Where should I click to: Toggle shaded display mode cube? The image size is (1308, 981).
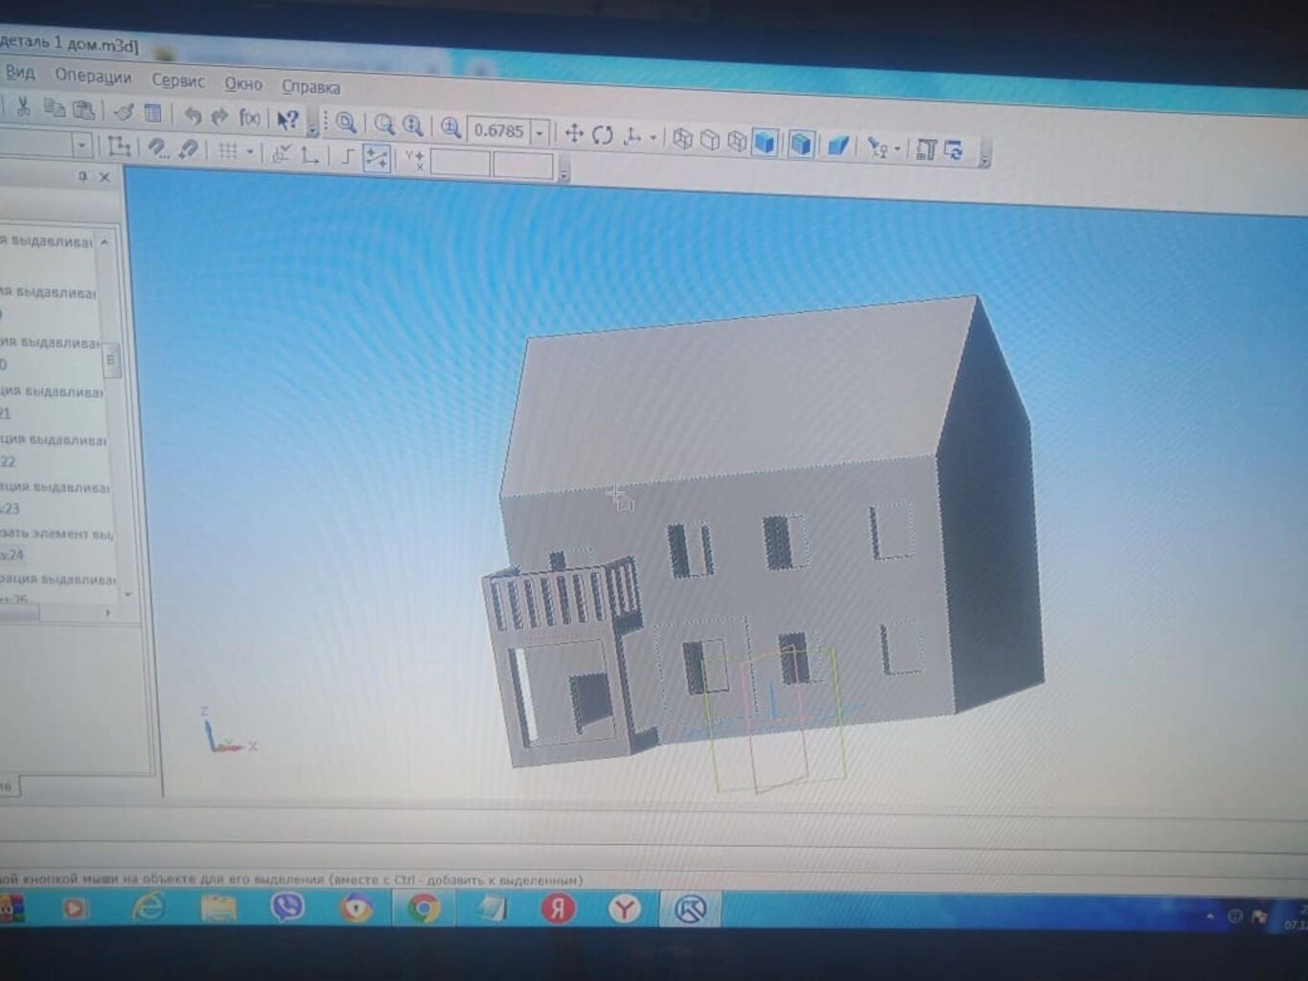[x=765, y=142]
